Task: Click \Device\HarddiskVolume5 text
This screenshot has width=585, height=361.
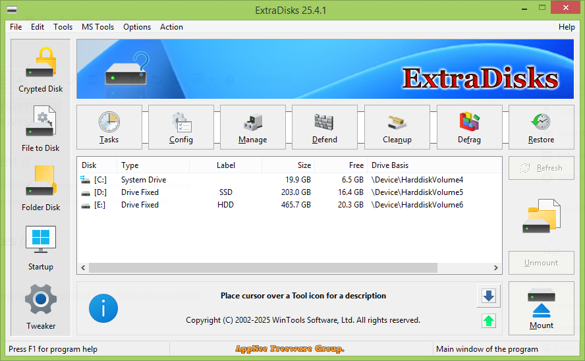Action: click(417, 192)
